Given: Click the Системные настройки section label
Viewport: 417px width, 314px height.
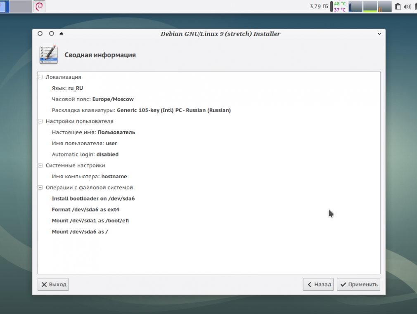Looking at the screenshot, I should 75,165.
